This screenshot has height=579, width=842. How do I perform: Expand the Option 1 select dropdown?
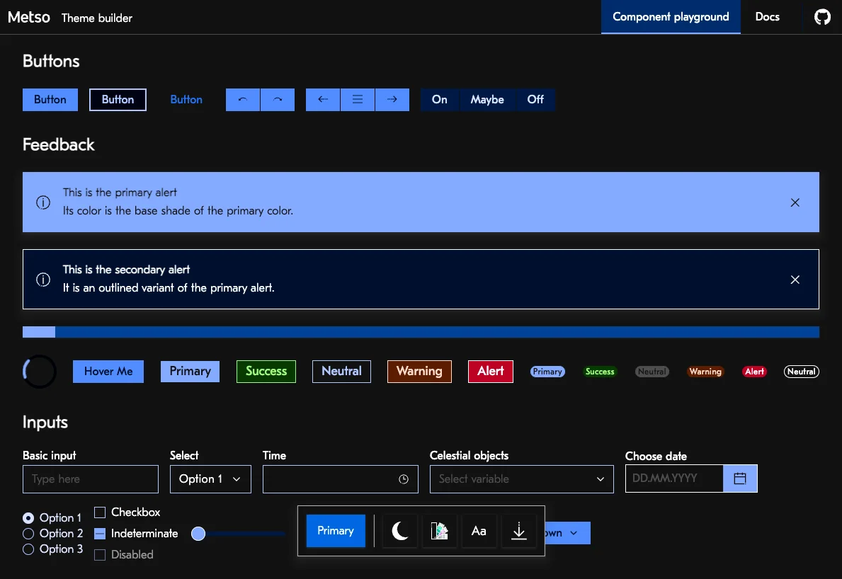(210, 479)
